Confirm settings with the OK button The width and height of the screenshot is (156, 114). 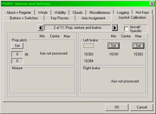117,107
